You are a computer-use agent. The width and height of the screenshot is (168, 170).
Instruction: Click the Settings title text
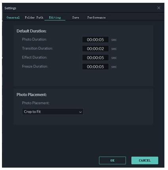10,8
